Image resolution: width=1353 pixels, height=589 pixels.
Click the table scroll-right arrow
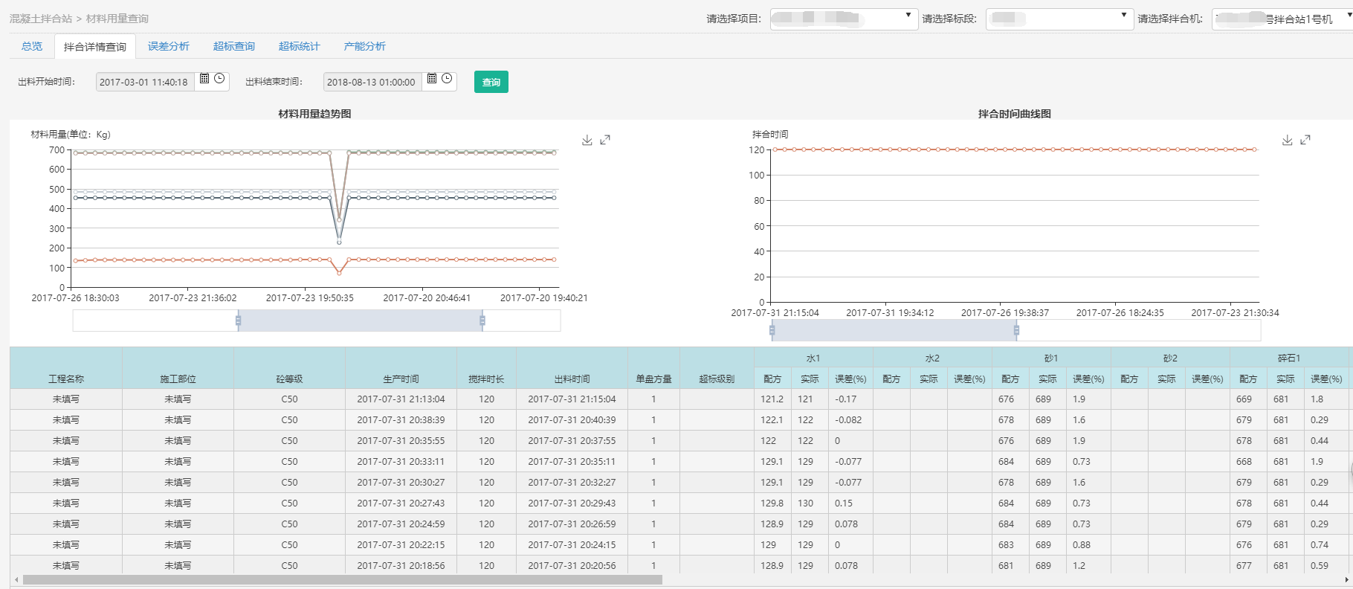point(1347,579)
